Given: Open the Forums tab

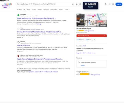Looking at the screenshot, I should pos(34,10).
